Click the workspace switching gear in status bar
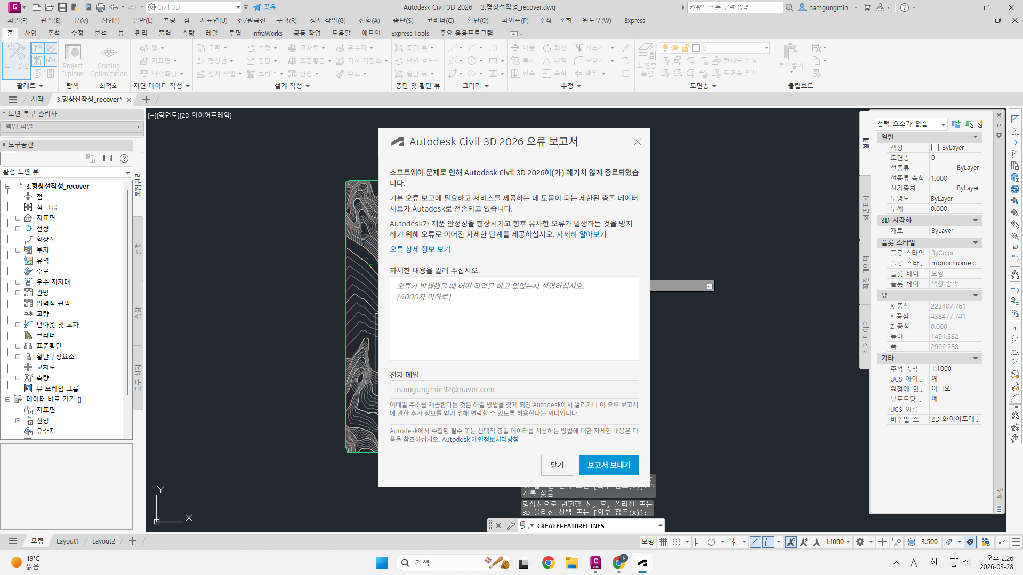Screen dimensions: 1023x575 [x=860, y=542]
